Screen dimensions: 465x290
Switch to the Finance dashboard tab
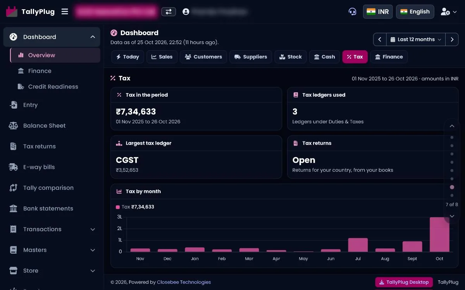[389, 57]
